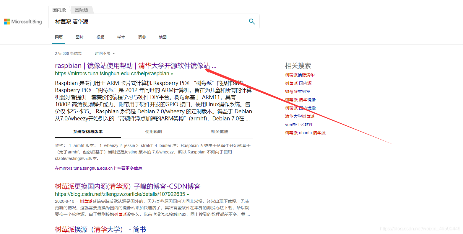Open the 词典 search tab
The height and width of the screenshot is (234, 463).
click(142, 37)
